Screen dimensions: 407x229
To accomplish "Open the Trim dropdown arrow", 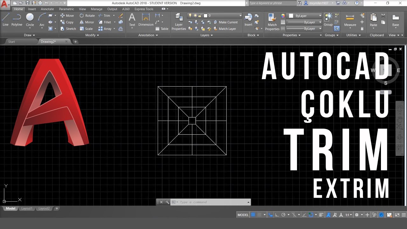I will [114, 16].
